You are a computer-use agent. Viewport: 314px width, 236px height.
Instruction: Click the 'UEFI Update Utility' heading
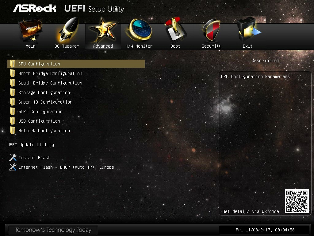(x=31, y=145)
